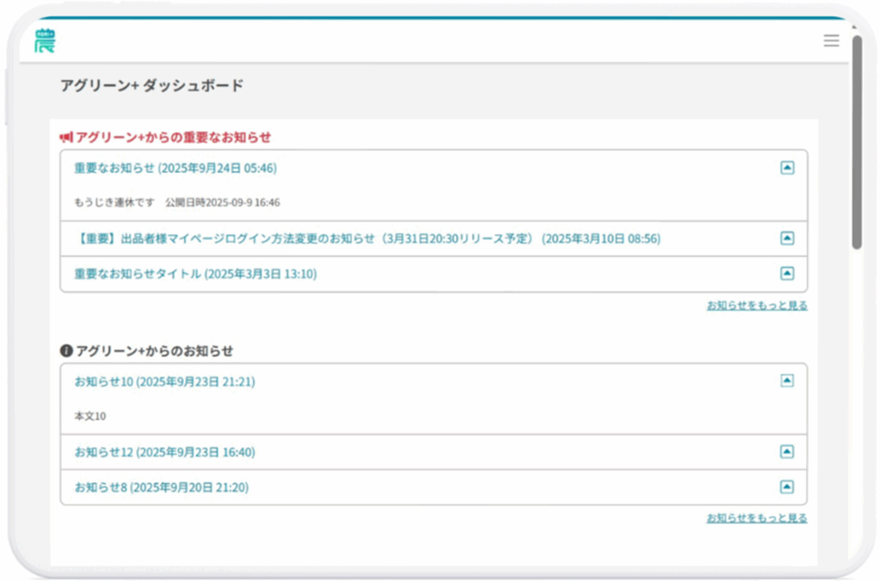Collapse the お知らせ10 panel arrow icon

(x=786, y=381)
